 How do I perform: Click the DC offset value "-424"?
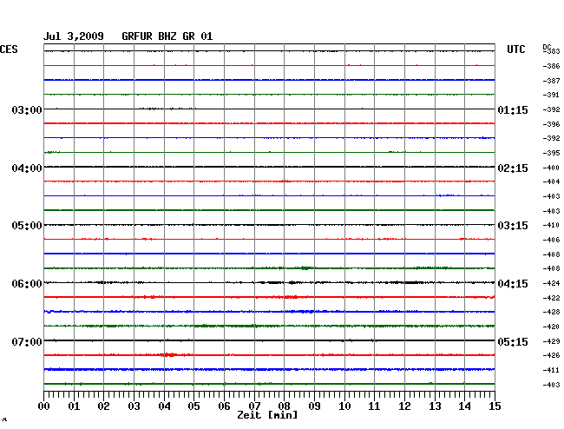[x=551, y=284]
